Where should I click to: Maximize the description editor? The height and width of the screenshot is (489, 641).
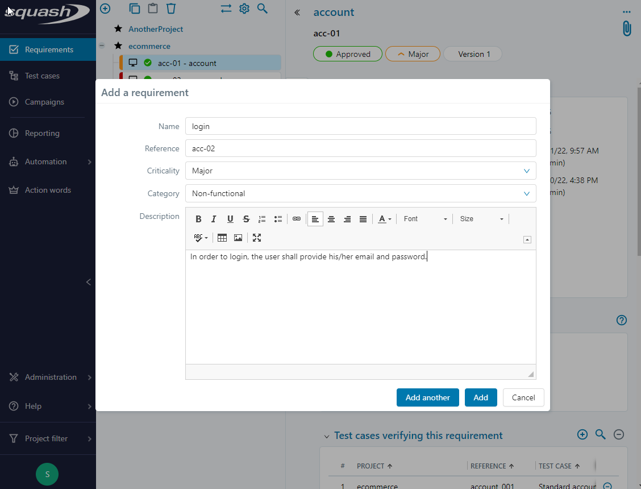(257, 238)
